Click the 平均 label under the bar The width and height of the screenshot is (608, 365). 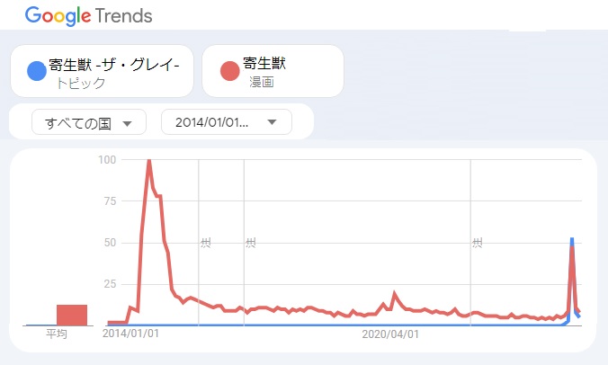[56, 334]
